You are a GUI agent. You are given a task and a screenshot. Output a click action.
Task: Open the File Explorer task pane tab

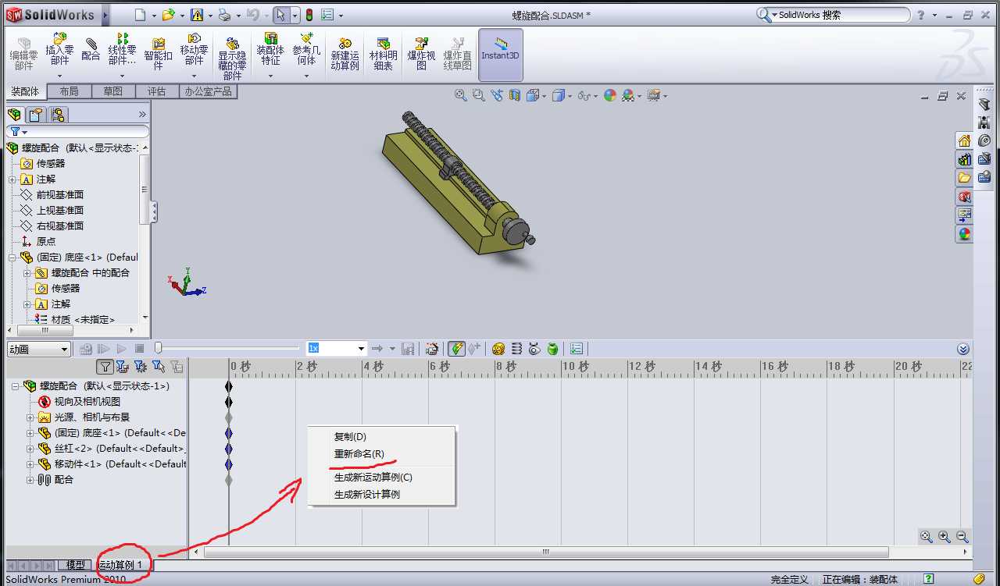965,178
